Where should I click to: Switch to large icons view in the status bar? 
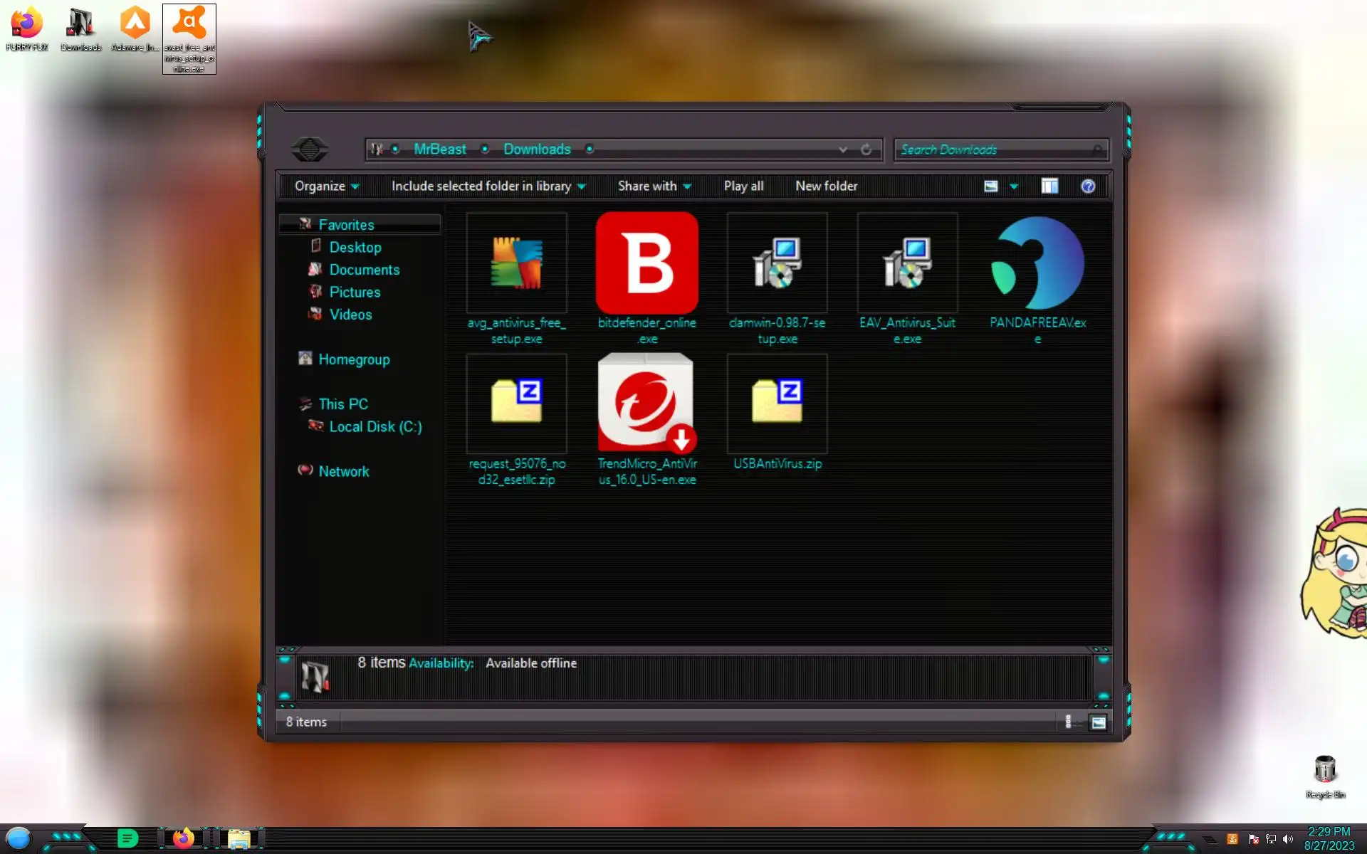click(x=1099, y=722)
